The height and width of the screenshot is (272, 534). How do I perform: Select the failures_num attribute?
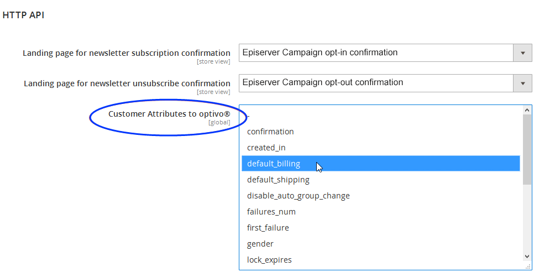(271, 212)
